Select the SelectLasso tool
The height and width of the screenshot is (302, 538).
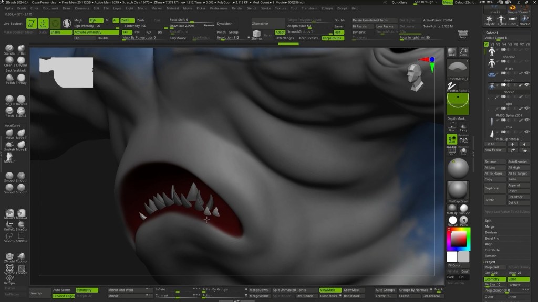click(9, 238)
